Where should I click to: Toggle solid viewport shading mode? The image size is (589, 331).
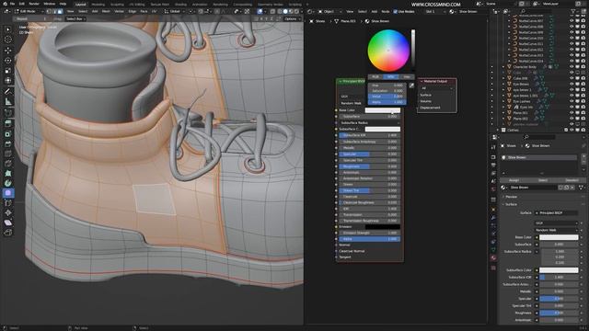pos(284,12)
